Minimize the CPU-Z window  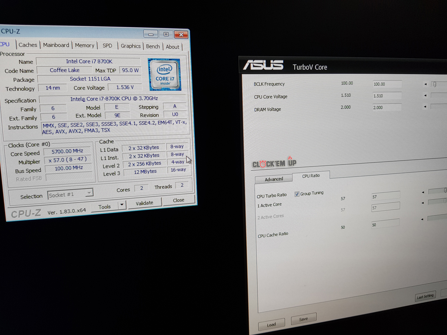151,34
